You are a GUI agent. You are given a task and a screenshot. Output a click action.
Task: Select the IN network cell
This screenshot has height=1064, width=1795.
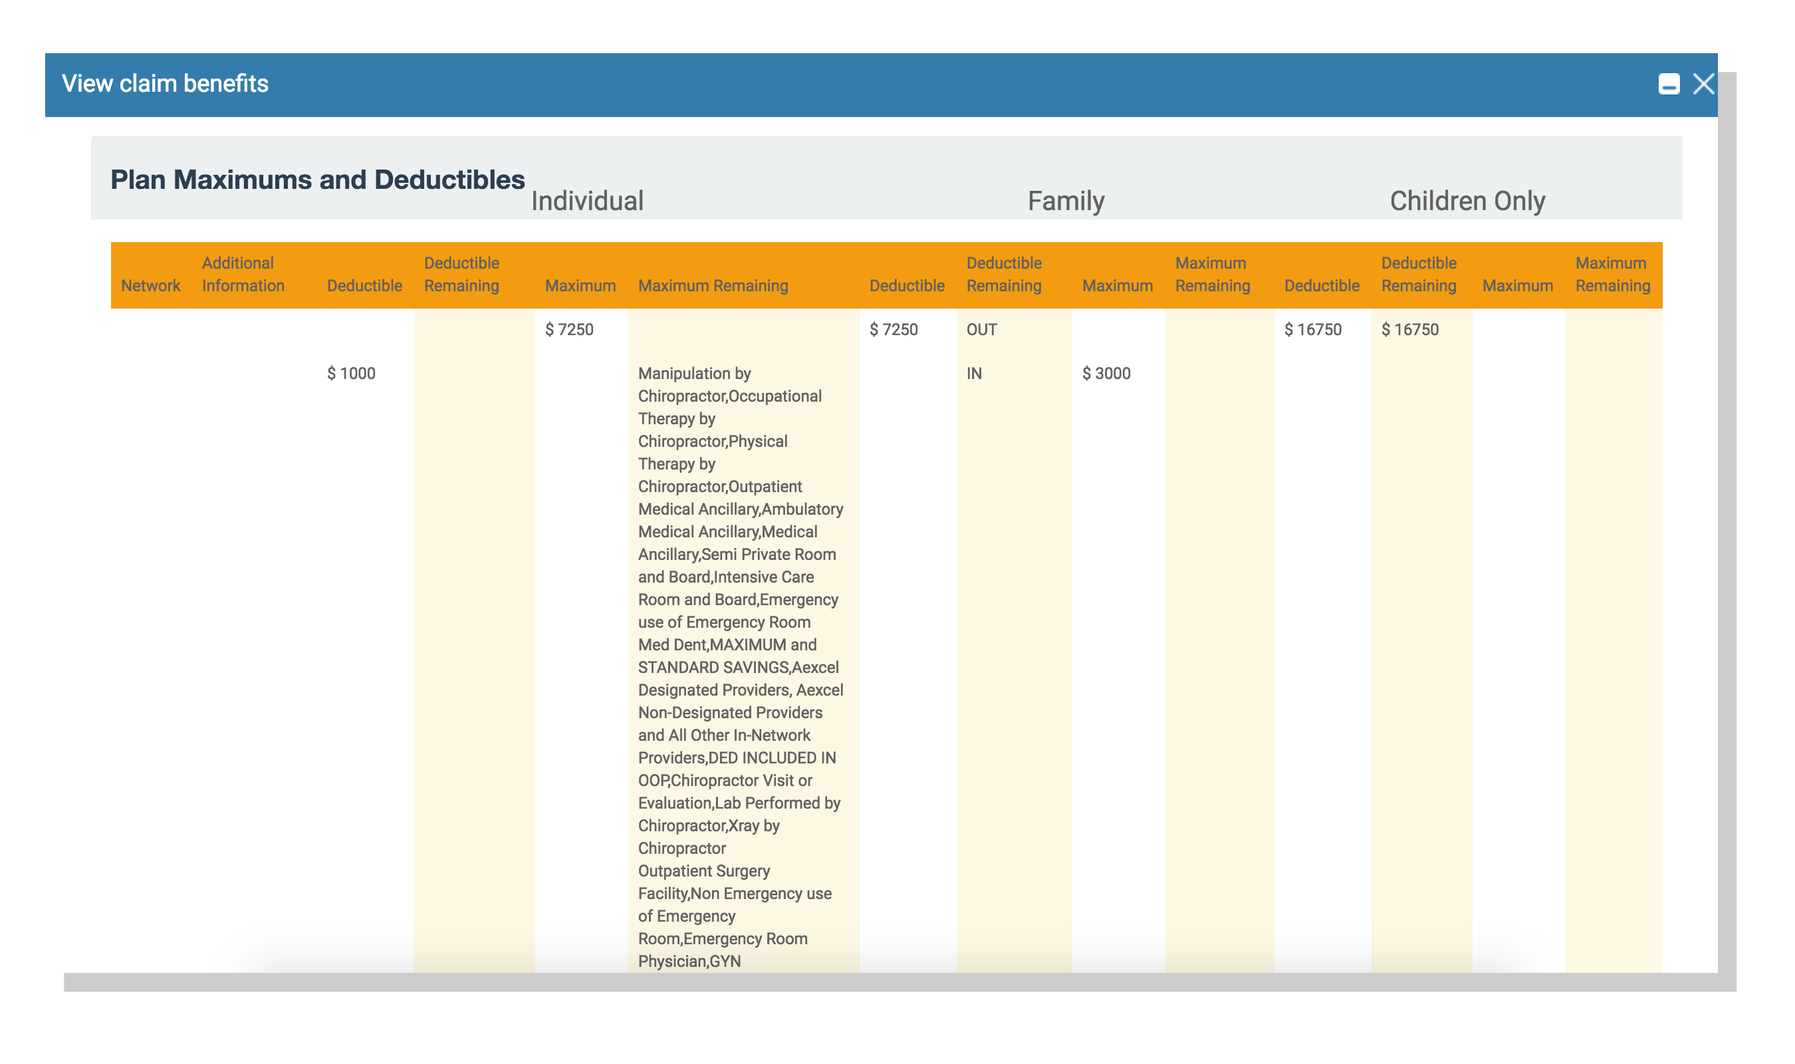coord(974,374)
